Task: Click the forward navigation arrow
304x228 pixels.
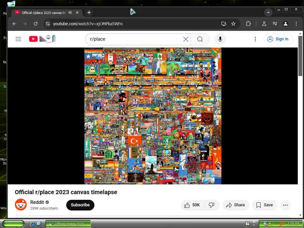Action: (25, 24)
